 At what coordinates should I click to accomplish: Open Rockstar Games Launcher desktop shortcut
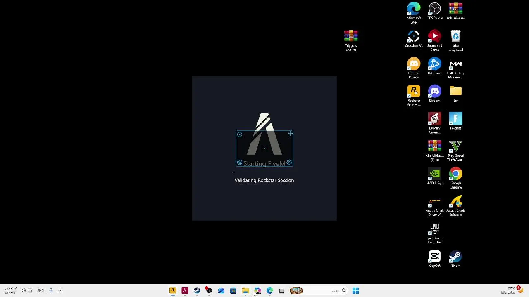pos(414,96)
